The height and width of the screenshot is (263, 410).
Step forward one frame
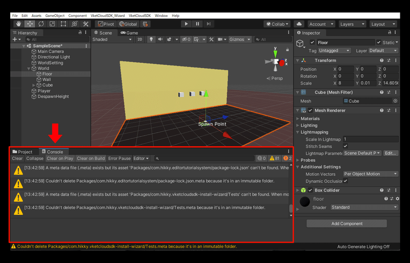209,24
